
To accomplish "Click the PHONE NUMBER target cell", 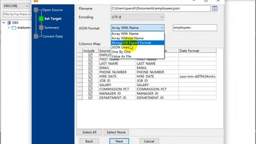I will click(x=157, y=72).
